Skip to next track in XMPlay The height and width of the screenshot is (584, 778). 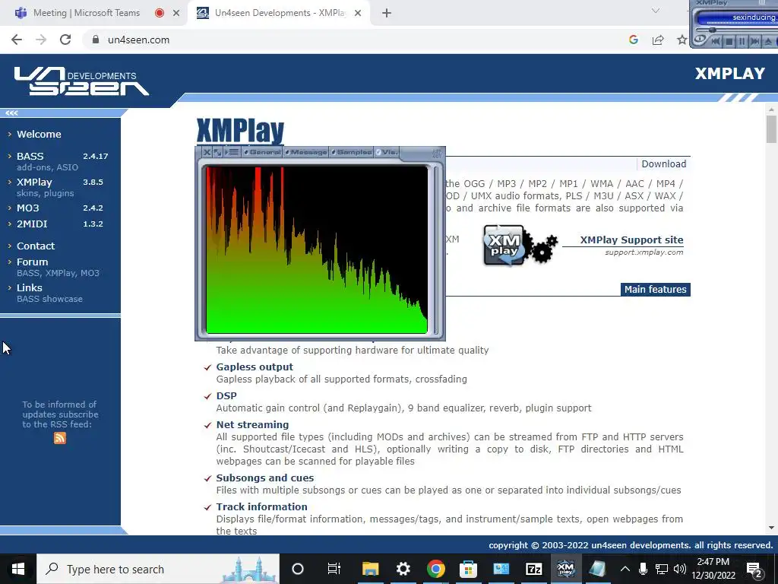pos(754,41)
